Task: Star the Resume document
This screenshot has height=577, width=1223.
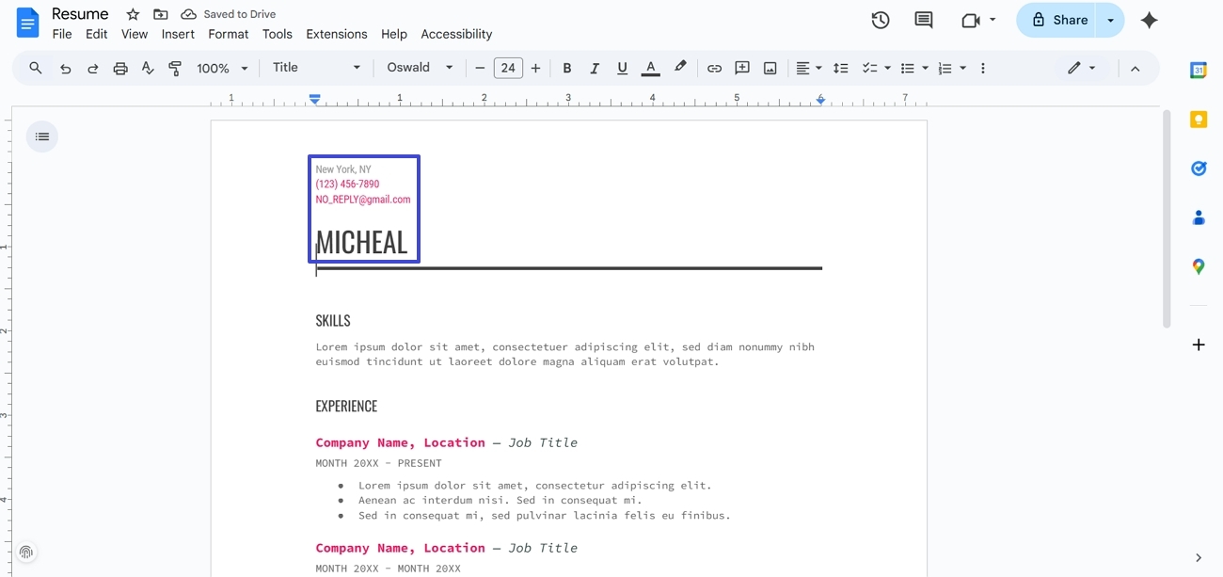Action: point(133,14)
